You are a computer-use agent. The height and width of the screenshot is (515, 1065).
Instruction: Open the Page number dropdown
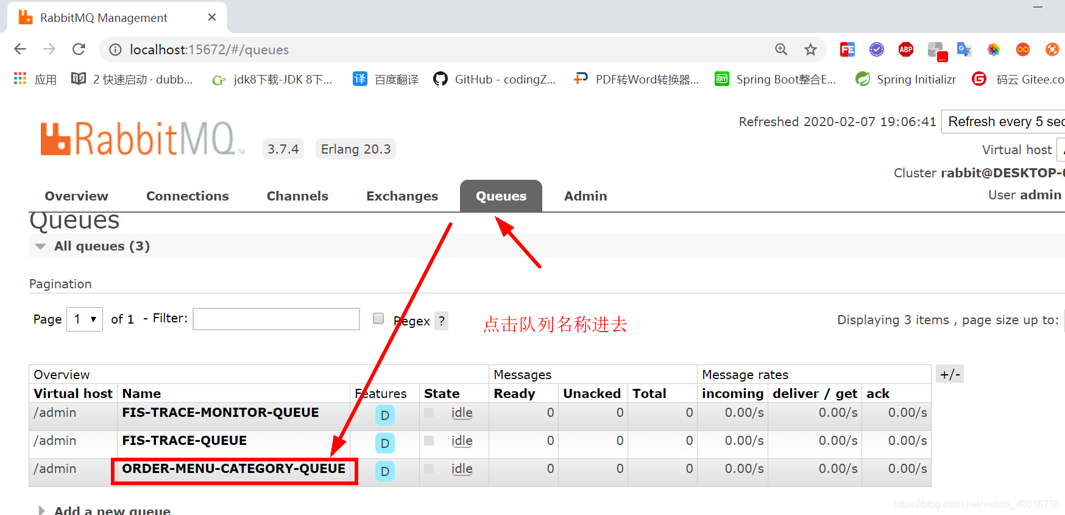click(x=84, y=319)
